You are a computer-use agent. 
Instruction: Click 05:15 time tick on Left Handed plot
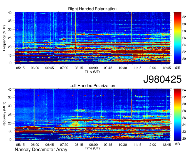coord(20,145)
